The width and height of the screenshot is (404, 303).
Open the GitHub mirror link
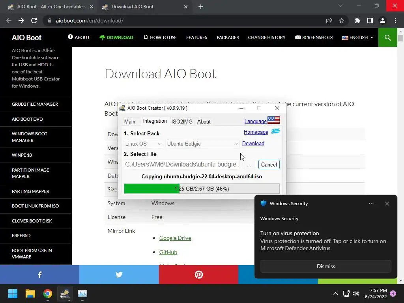tap(168, 252)
